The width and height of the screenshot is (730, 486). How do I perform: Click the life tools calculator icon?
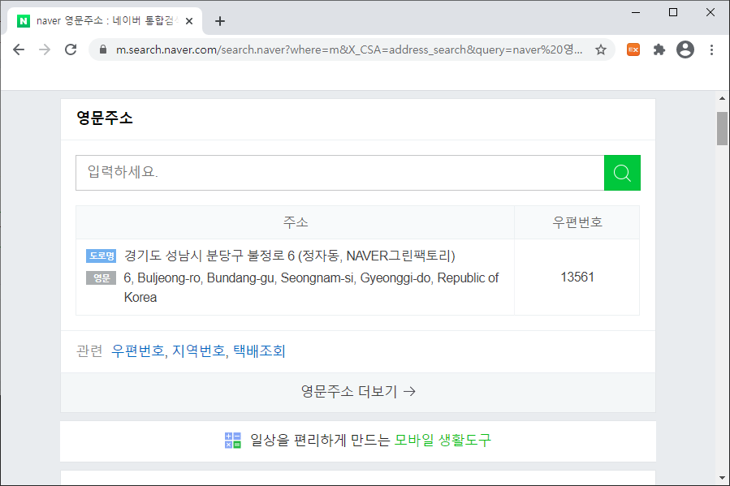click(x=233, y=440)
